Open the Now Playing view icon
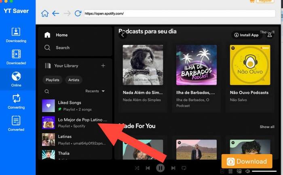283x175 pixels. tap(222, 171)
